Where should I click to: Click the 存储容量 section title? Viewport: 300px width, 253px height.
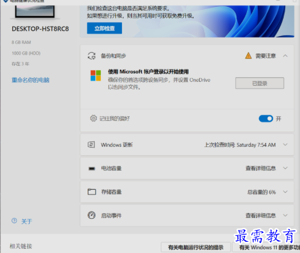click(x=111, y=192)
